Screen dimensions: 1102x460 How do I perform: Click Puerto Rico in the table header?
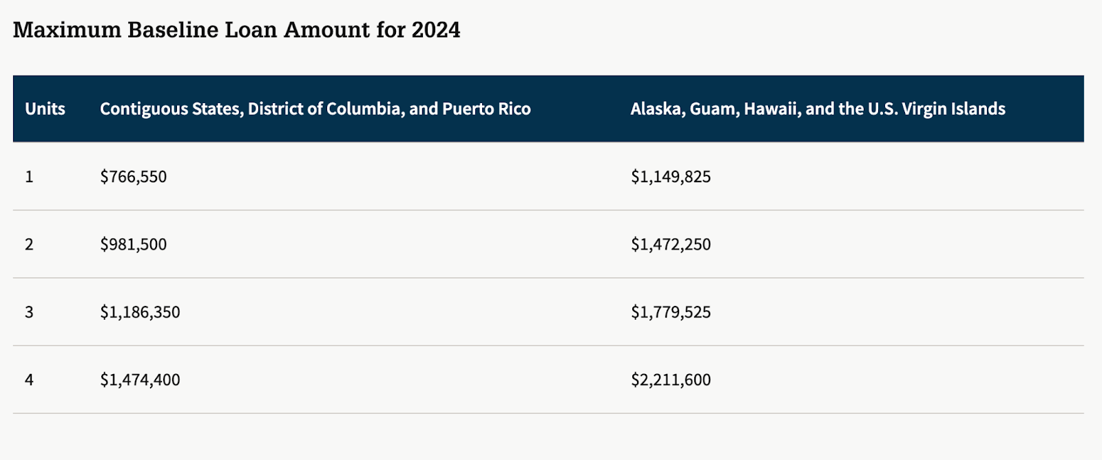(x=486, y=109)
